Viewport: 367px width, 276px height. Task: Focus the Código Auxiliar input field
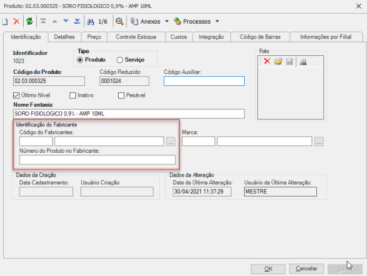coord(204,81)
